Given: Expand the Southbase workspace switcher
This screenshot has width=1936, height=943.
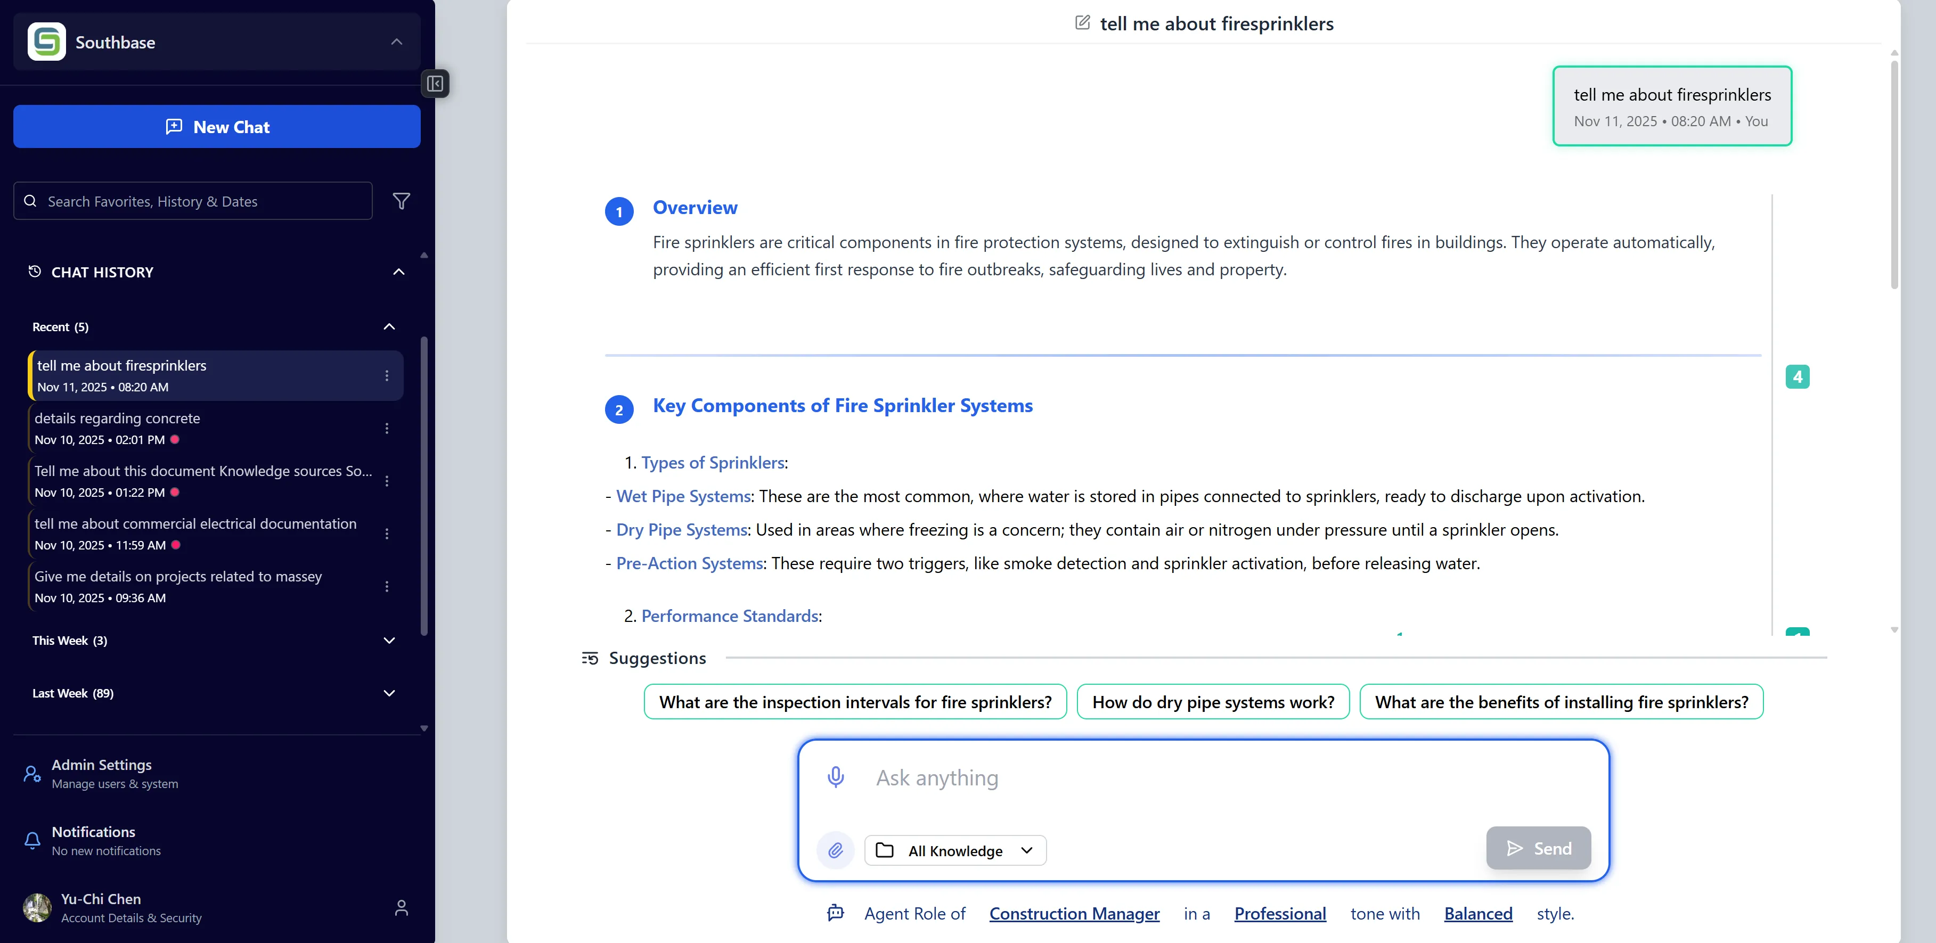Looking at the screenshot, I should 397,42.
